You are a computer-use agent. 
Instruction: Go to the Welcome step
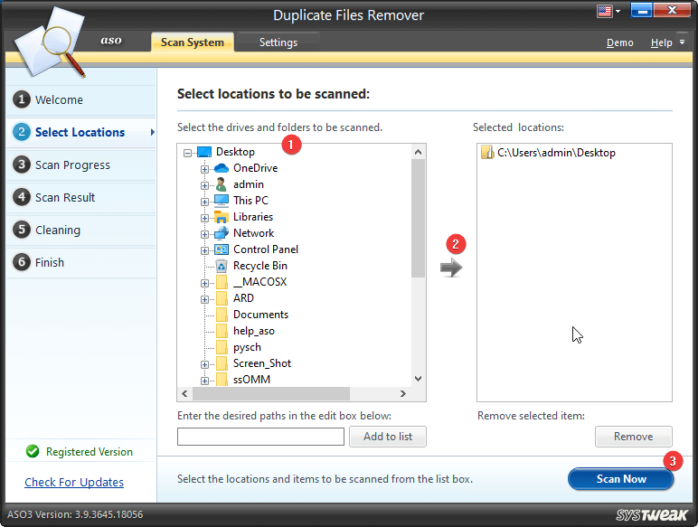81,99
